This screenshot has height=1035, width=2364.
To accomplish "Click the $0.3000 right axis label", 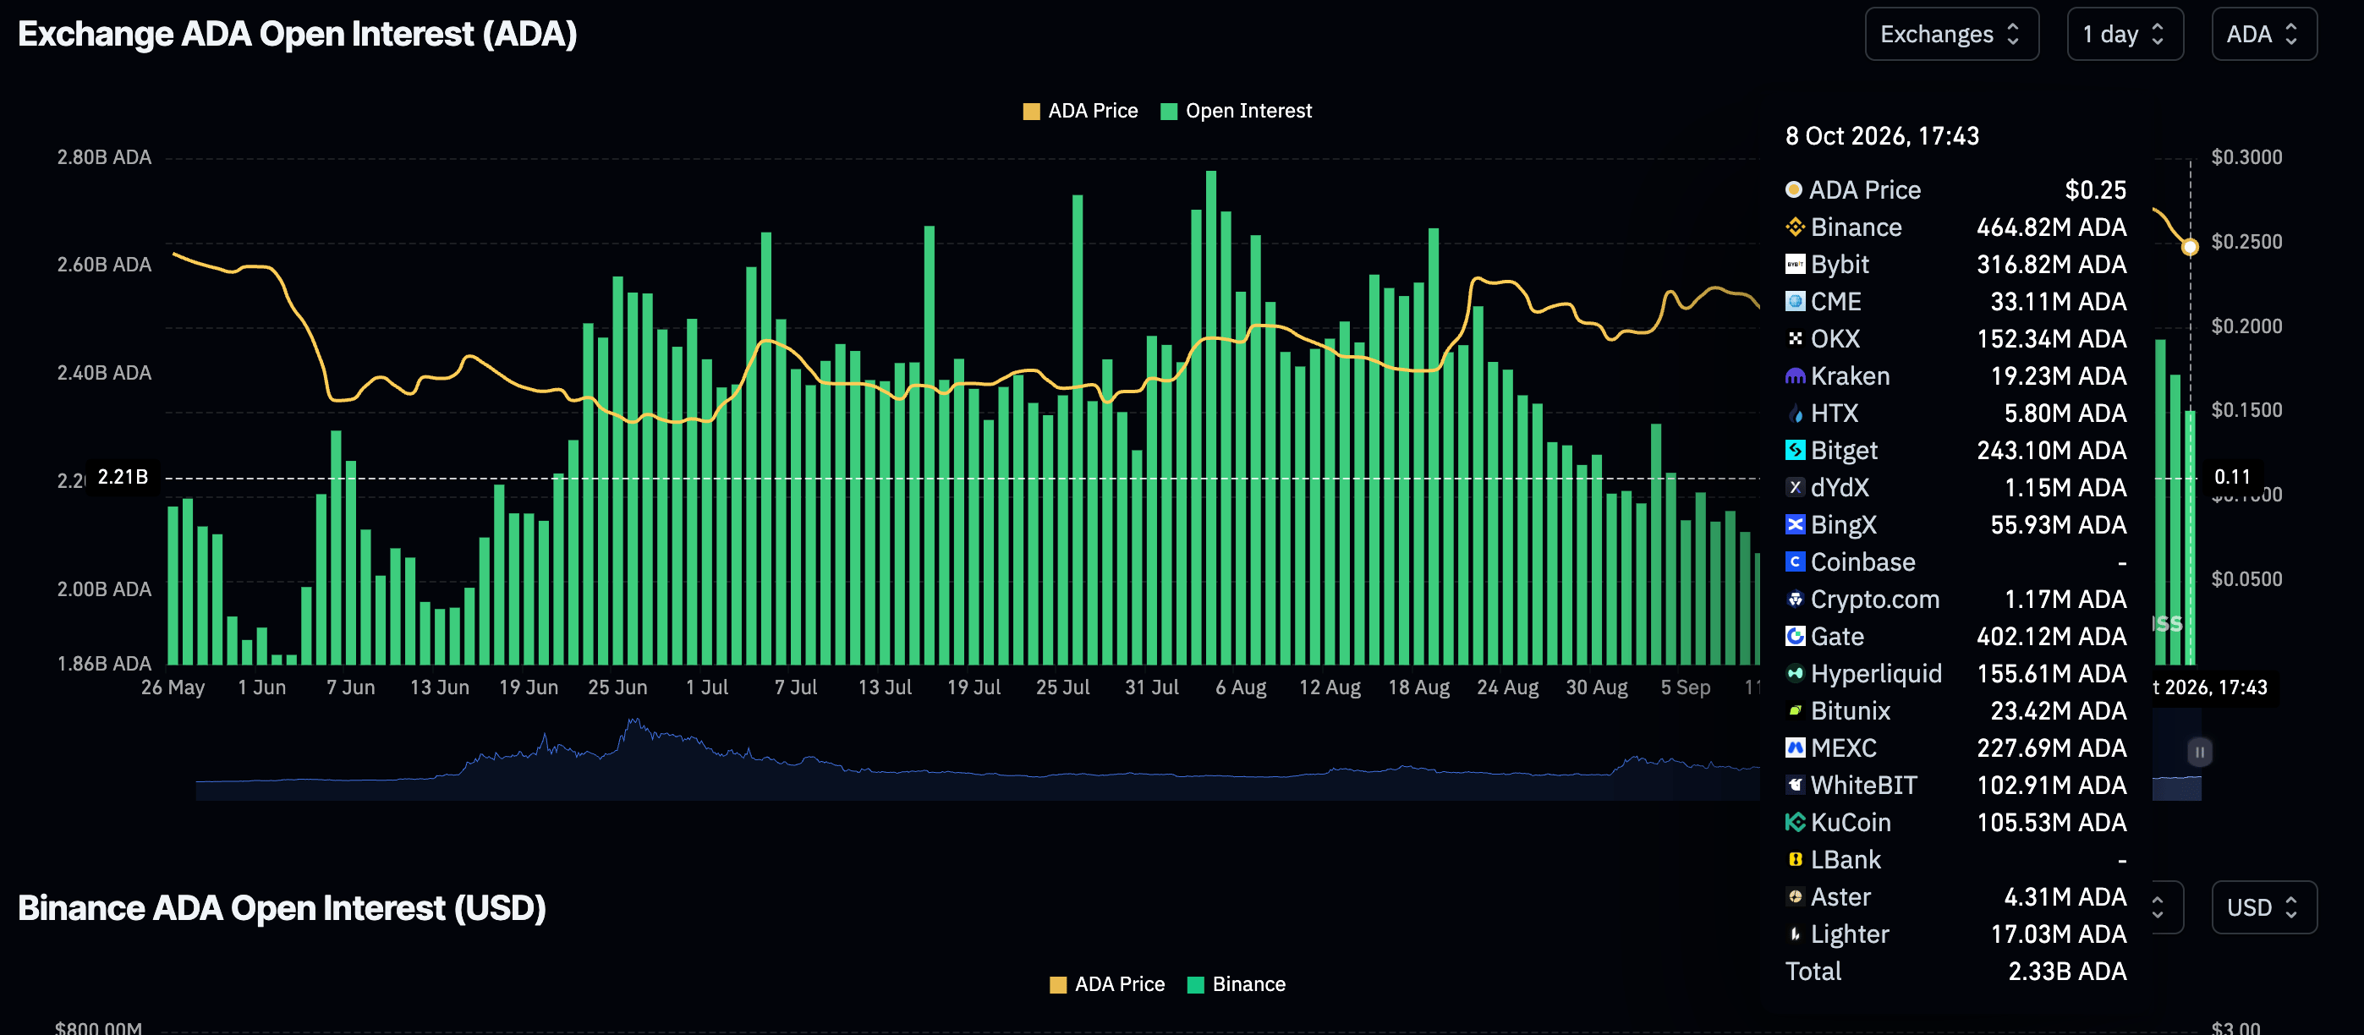I will coord(2246,157).
